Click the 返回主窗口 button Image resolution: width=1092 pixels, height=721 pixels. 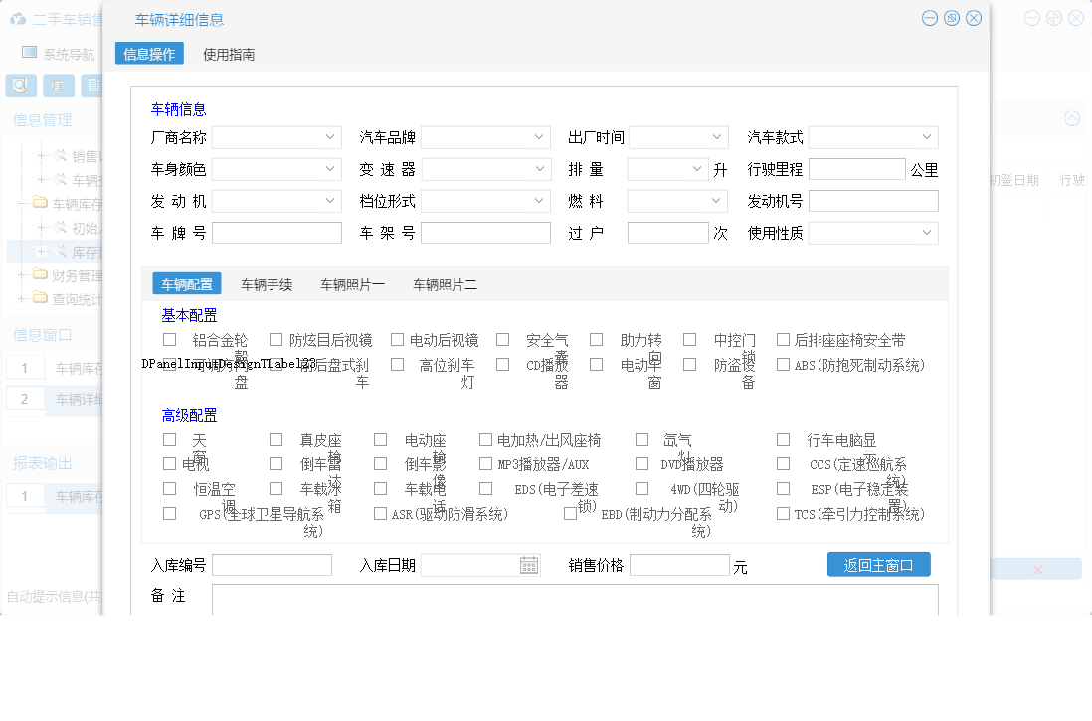877,564
